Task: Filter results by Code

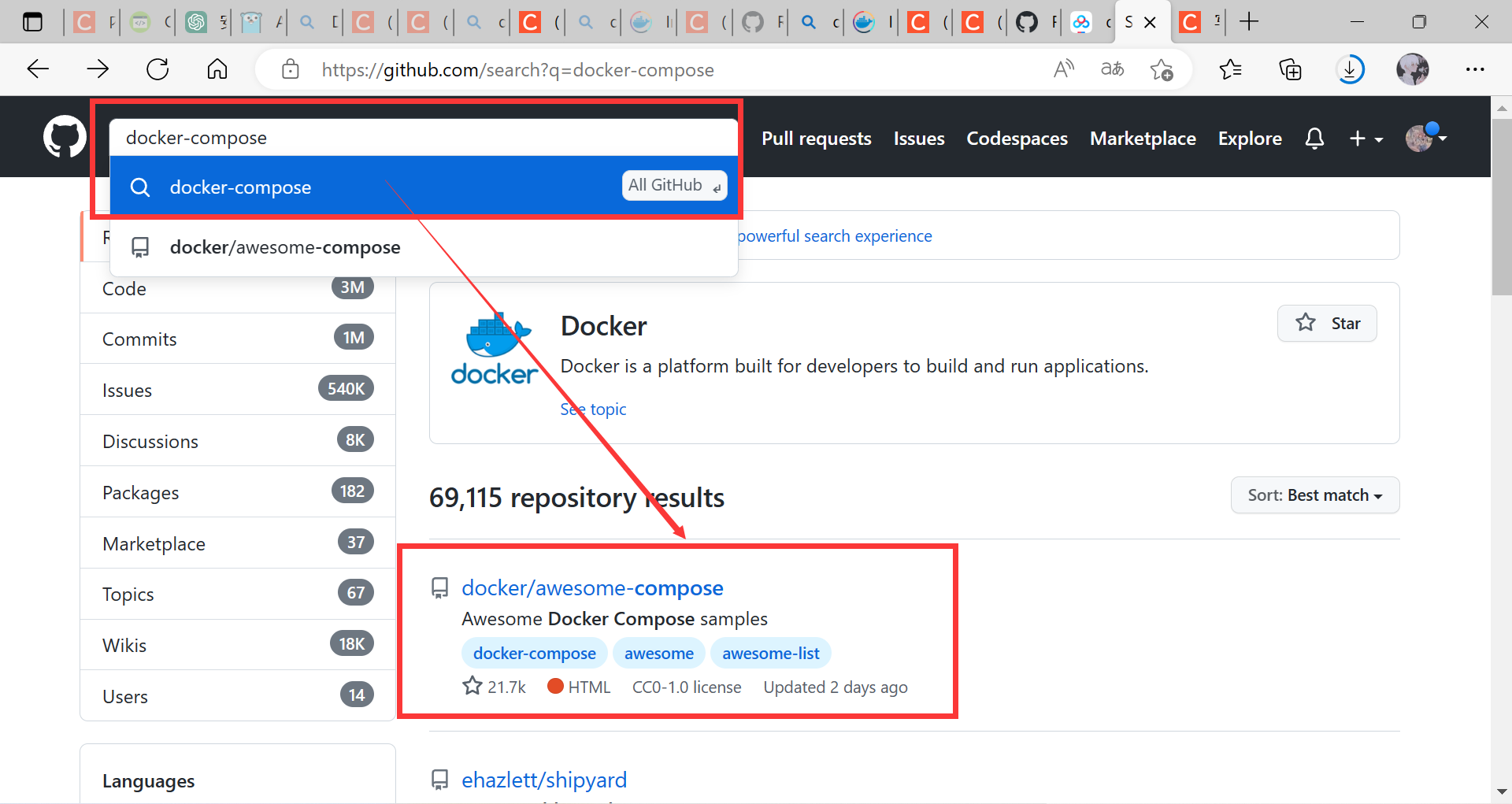Action: (x=238, y=288)
